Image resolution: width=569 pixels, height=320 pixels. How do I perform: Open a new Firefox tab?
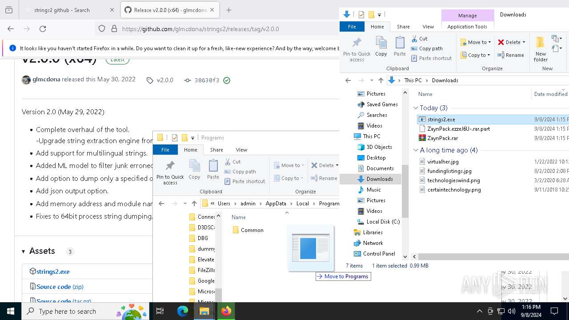pos(229,10)
